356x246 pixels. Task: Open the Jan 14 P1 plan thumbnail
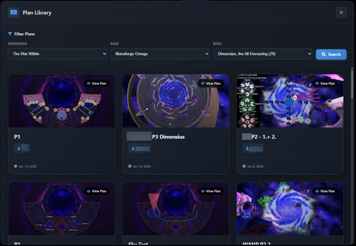tap(61, 101)
